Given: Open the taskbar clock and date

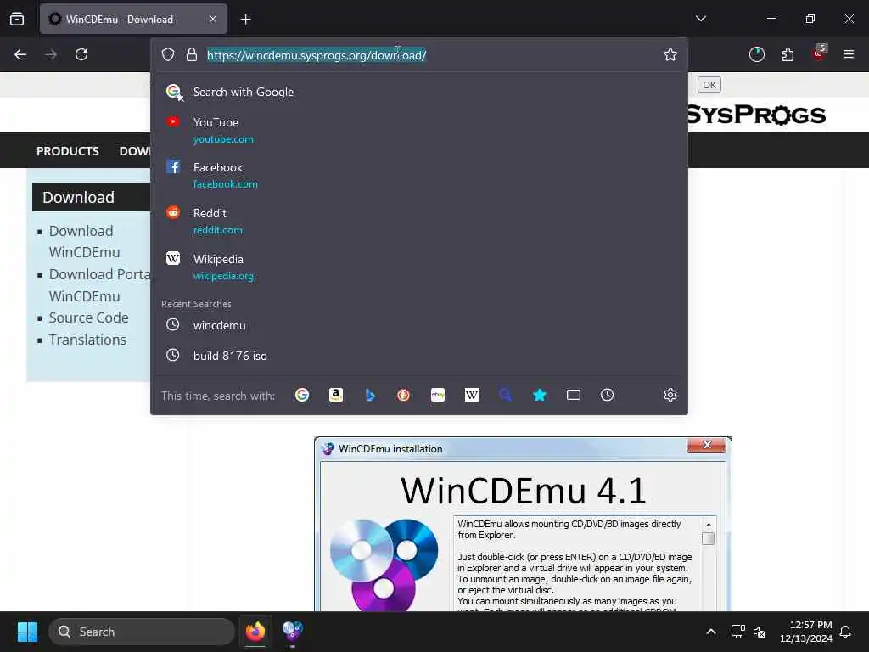Looking at the screenshot, I should click(x=805, y=632).
